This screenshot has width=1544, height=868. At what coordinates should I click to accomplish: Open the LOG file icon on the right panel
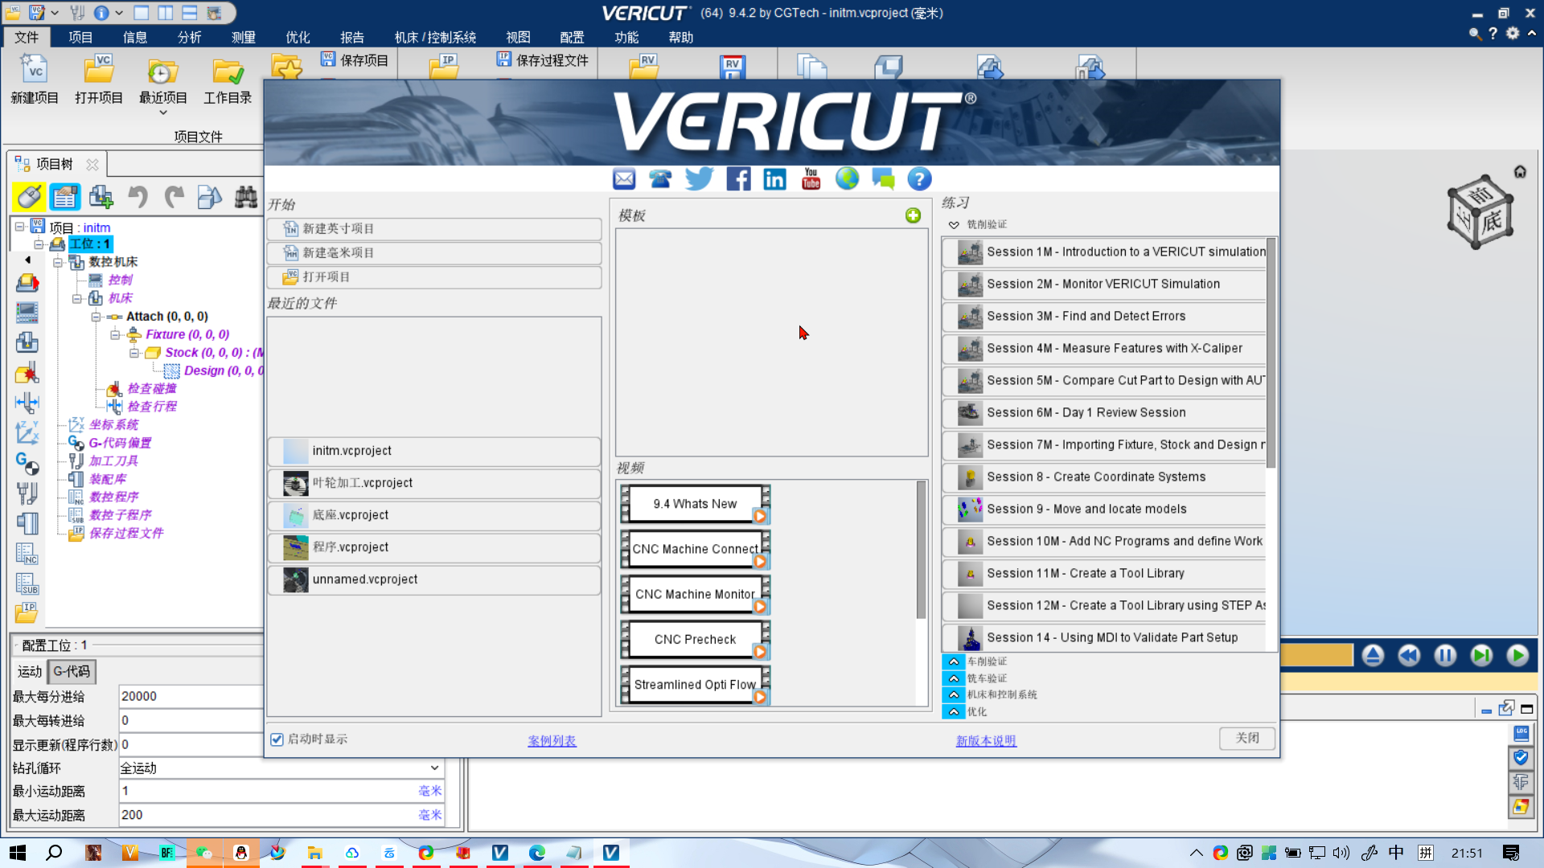click(1521, 734)
